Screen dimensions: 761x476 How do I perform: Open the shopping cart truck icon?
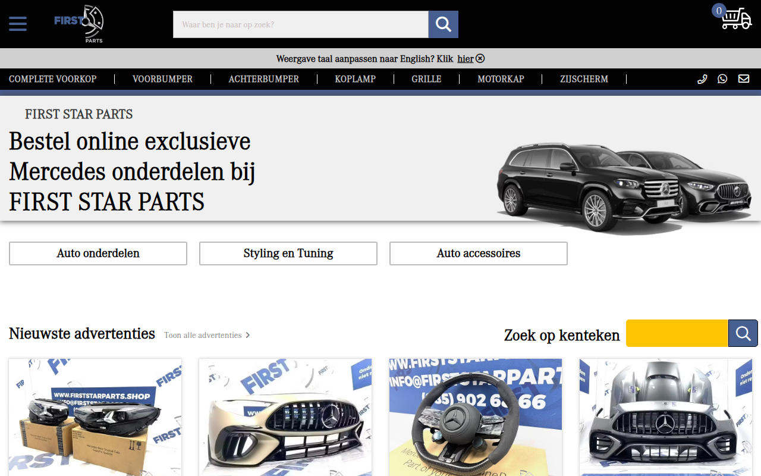pos(737,18)
